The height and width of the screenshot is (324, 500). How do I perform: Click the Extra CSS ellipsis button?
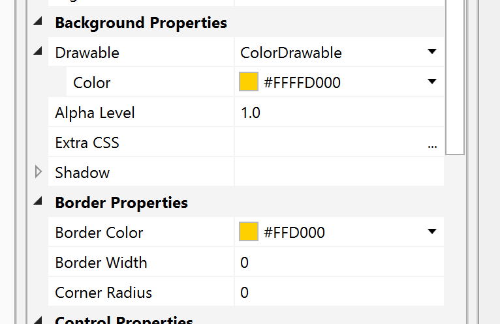[432, 144]
